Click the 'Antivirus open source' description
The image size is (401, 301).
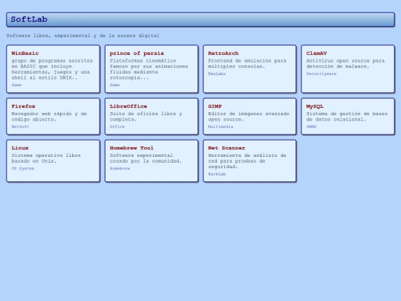coord(345,63)
